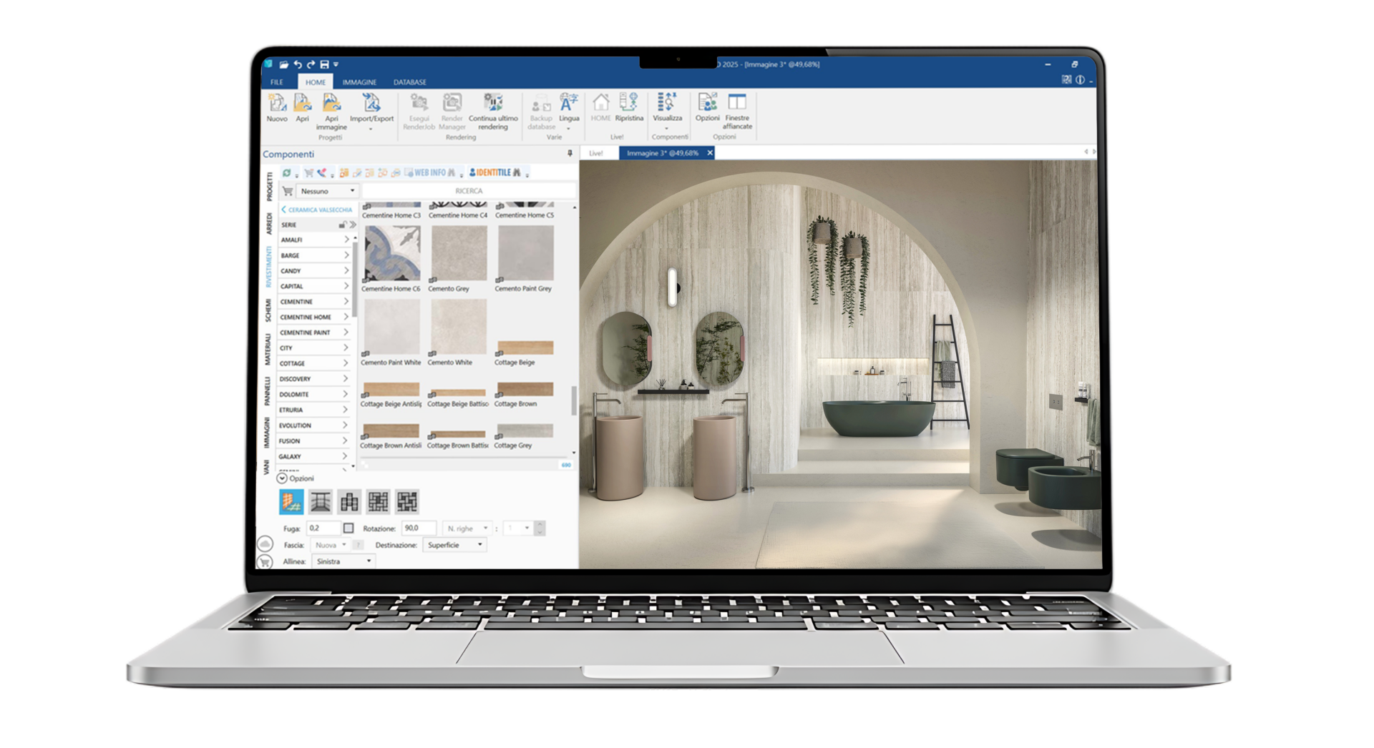This screenshot has height=748, width=1374.
Task: Switch to the IMMAGINE ribbon tab
Action: click(x=359, y=82)
